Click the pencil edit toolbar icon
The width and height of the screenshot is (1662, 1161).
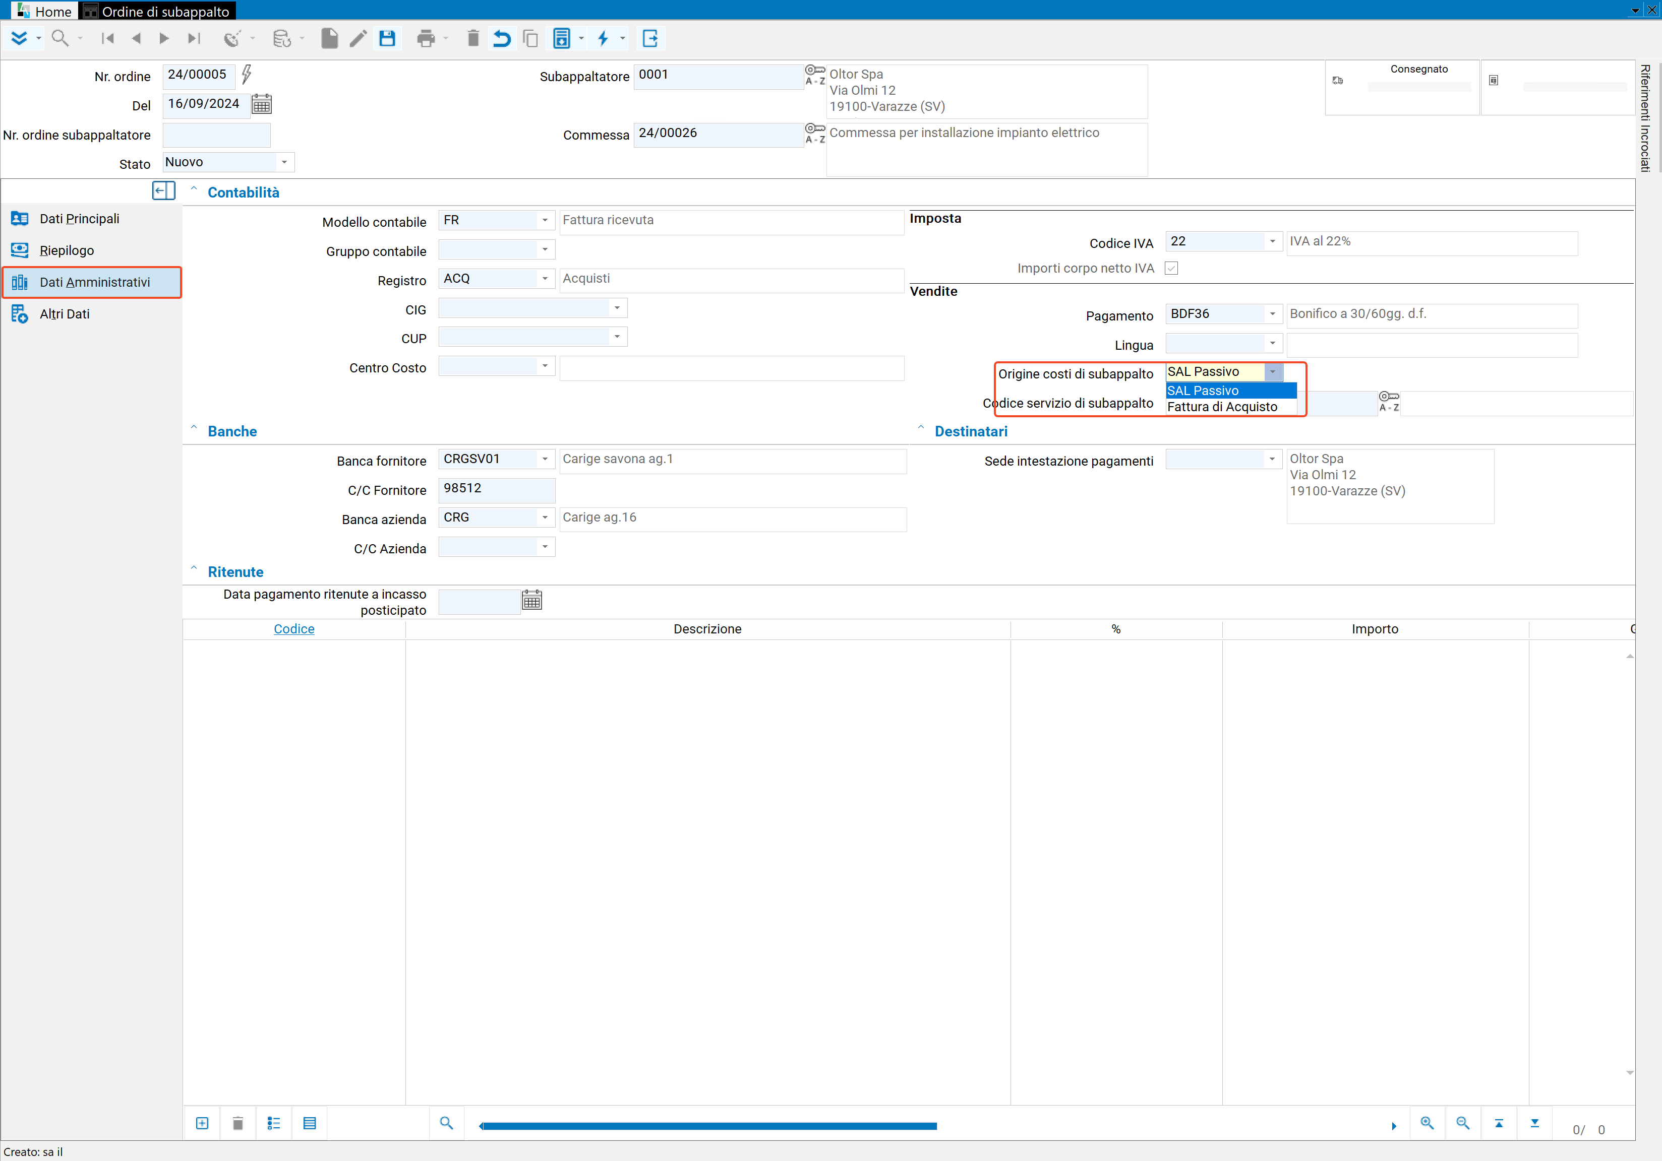pyautogui.click(x=359, y=38)
